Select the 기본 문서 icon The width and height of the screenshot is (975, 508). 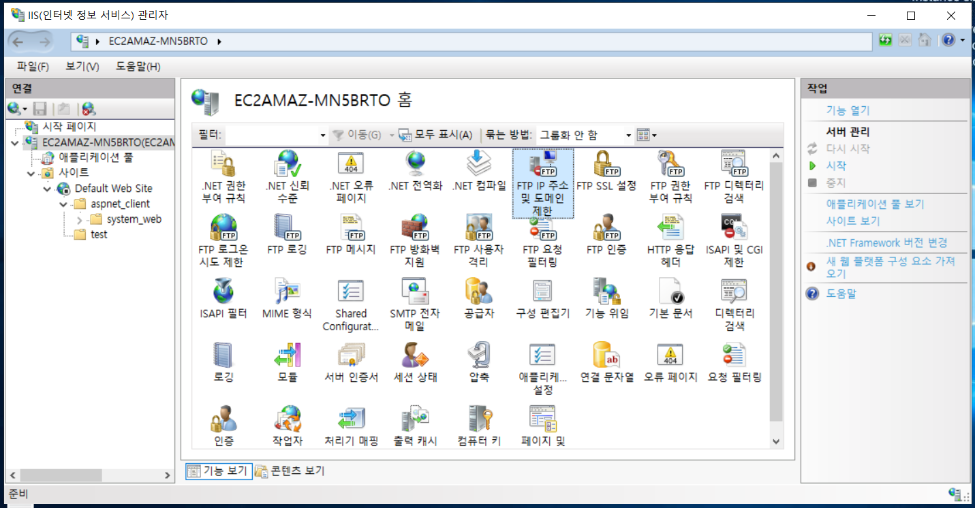pyautogui.click(x=671, y=300)
